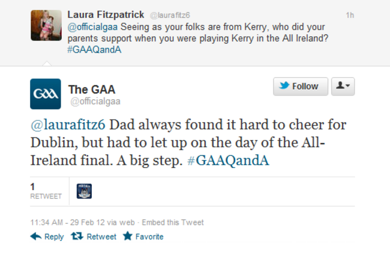Click the Twitter bird on Follow button

(284, 87)
